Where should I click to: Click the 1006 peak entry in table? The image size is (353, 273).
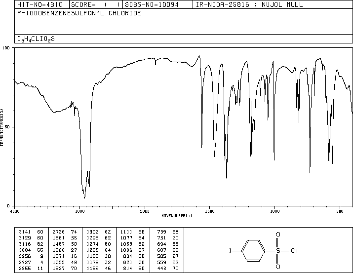(x=132, y=250)
